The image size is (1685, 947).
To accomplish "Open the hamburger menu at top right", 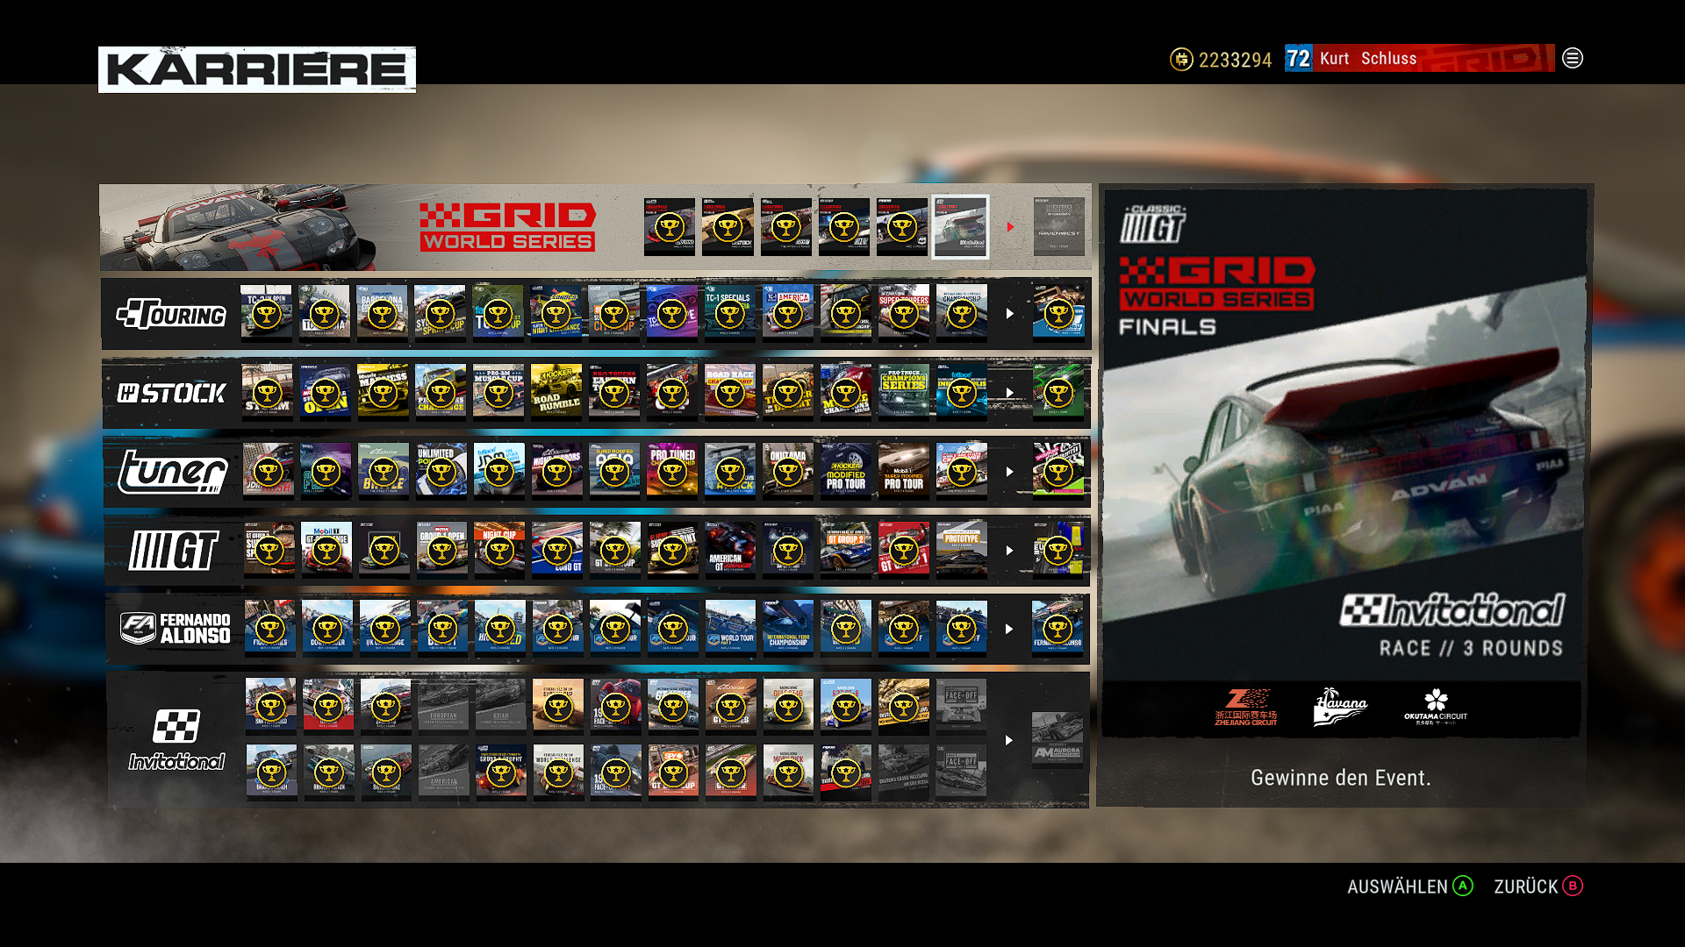I will [x=1573, y=59].
